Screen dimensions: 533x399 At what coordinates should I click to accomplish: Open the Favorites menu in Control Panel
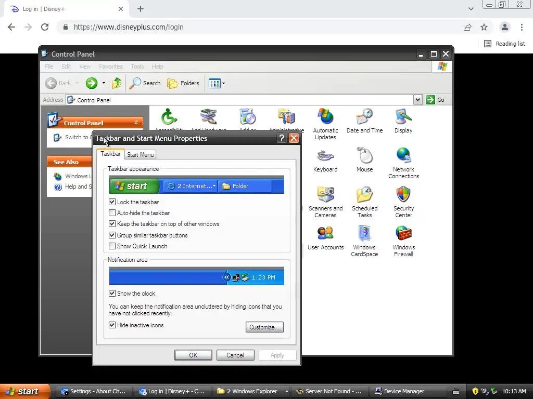[x=110, y=66]
